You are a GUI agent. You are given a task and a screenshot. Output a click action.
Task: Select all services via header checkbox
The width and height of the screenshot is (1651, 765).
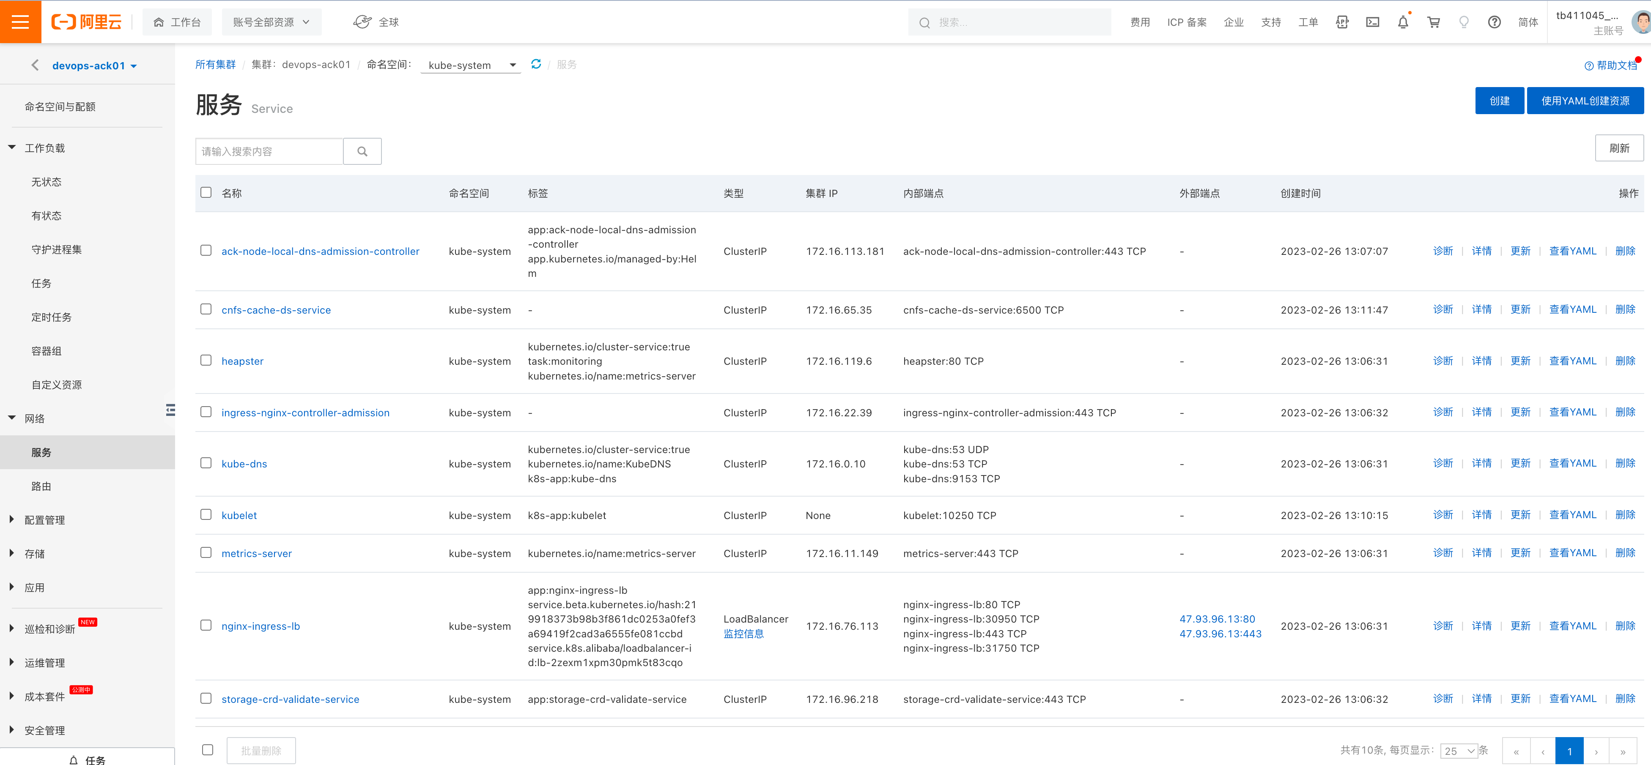tap(206, 193)
